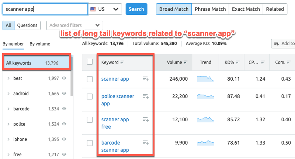Select the 'scanner app free' row checkbox
This screenshot has width=295, height=159.
pyautogui.click(x=90, y=120)
